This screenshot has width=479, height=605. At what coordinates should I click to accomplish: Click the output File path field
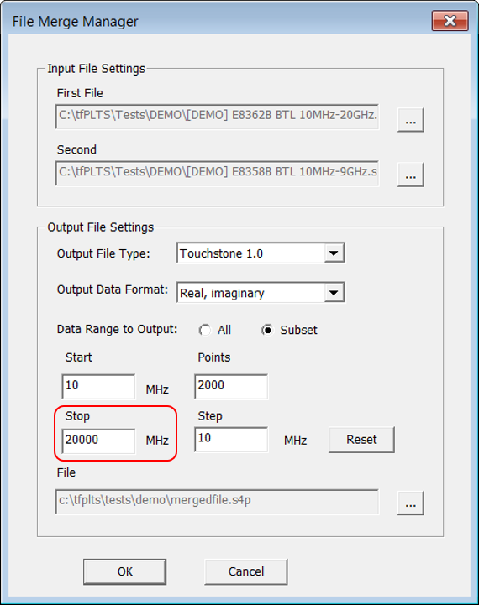[x=217, y=502]
